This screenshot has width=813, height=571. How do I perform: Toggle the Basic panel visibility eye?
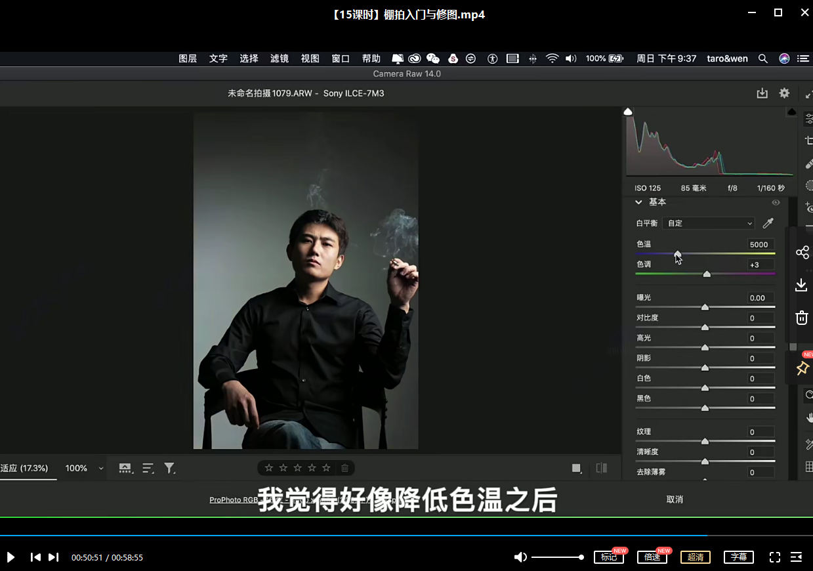pyautogui.click(x=776, y=202)
